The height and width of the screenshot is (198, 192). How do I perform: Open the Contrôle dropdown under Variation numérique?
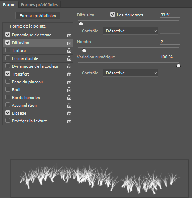pos(130,73)
